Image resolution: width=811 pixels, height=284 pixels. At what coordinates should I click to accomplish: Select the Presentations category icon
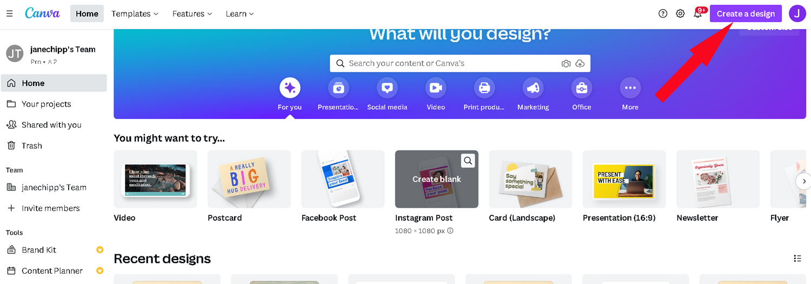338,88
